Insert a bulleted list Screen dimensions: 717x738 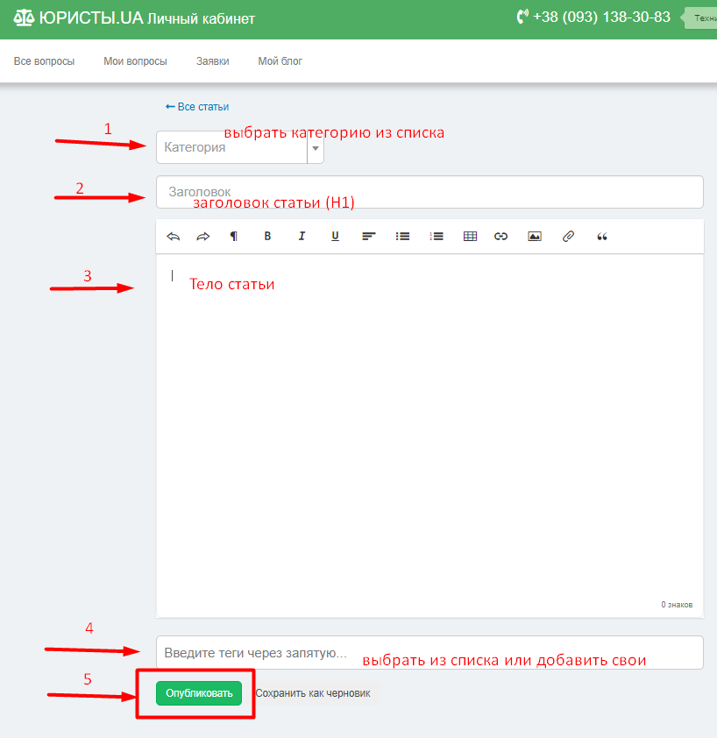[x=402, y=237]
